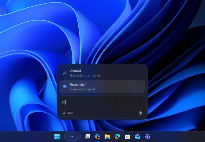Image resolution: width=205 pixels, height=142 pixels.
Task: Click the taskbar pill with three dots
Action: (x=72, y=137)
